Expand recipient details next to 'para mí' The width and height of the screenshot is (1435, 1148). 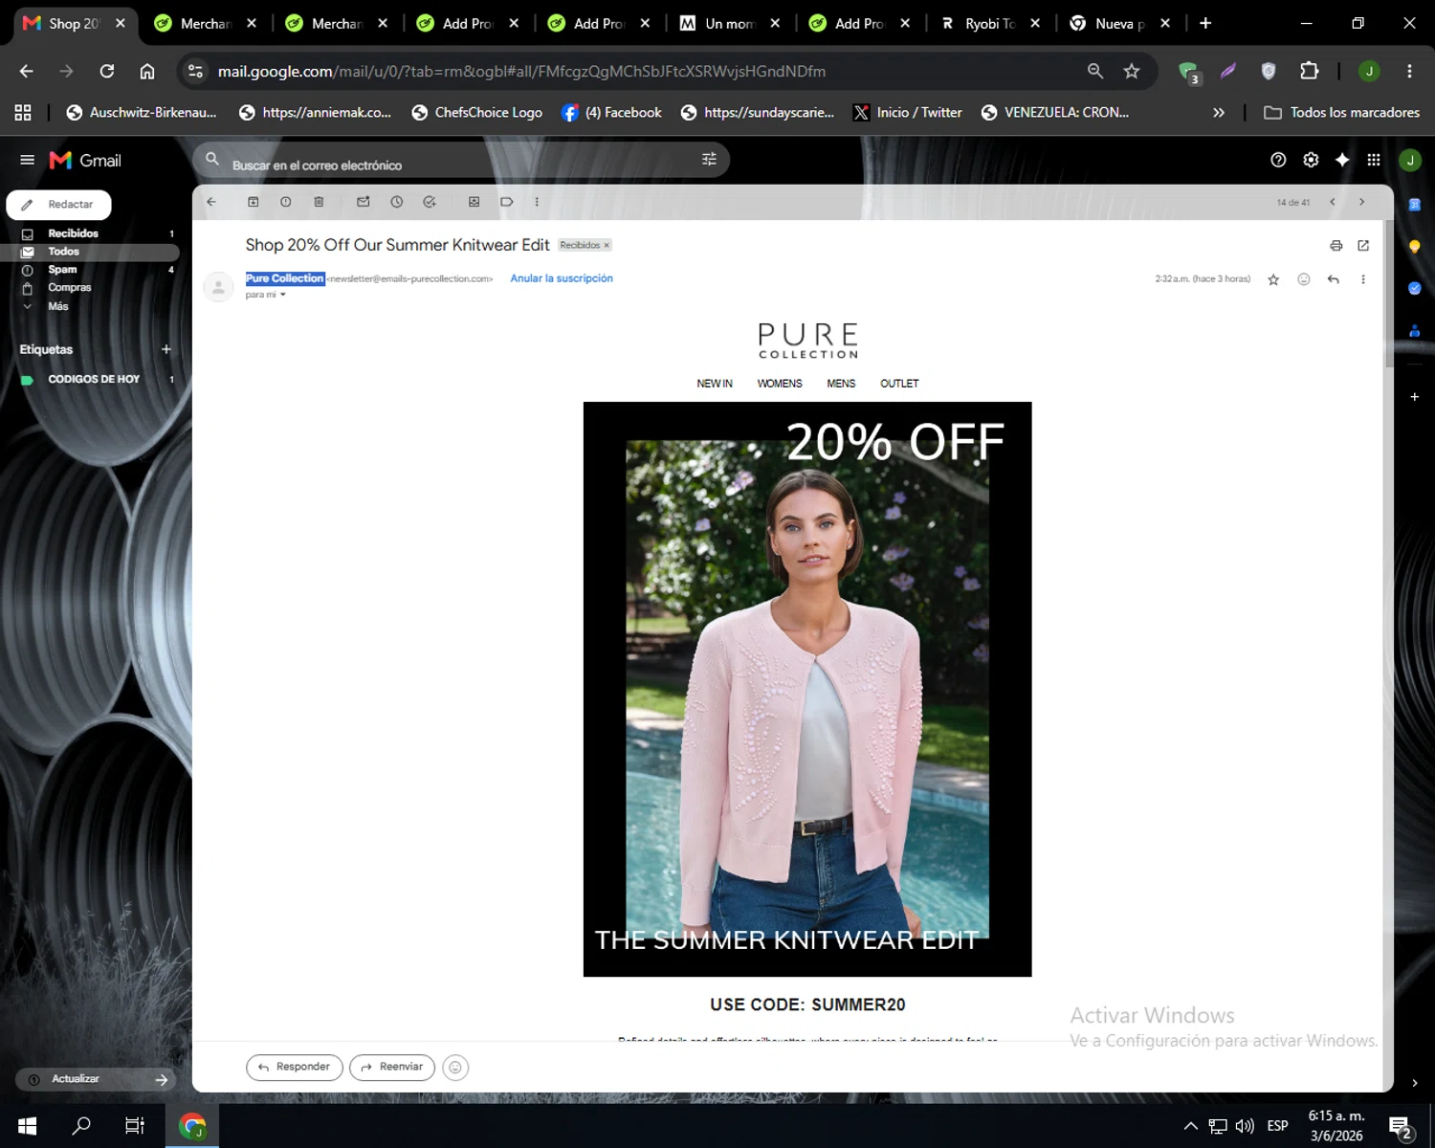(x=282, y=295)
